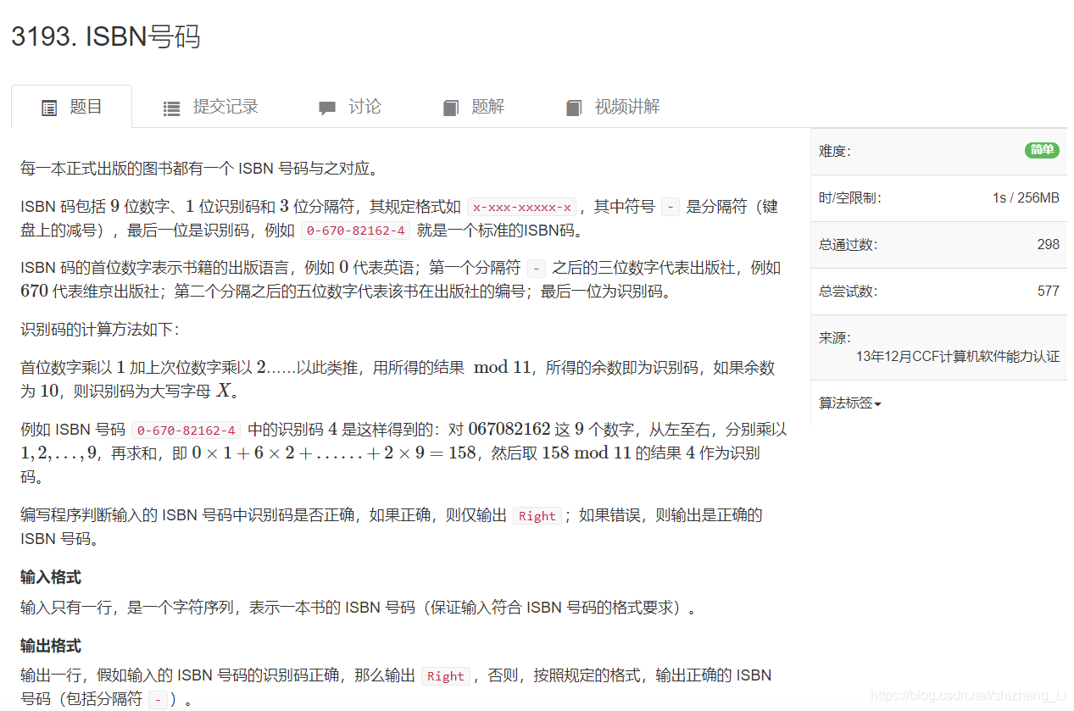
Task: Click the mod 11 formula text
Action: [x=503, y=368]
